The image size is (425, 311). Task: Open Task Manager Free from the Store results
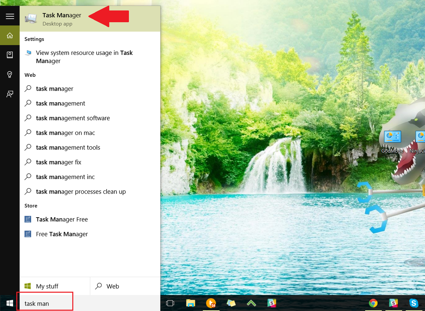(x=61, y=219)
